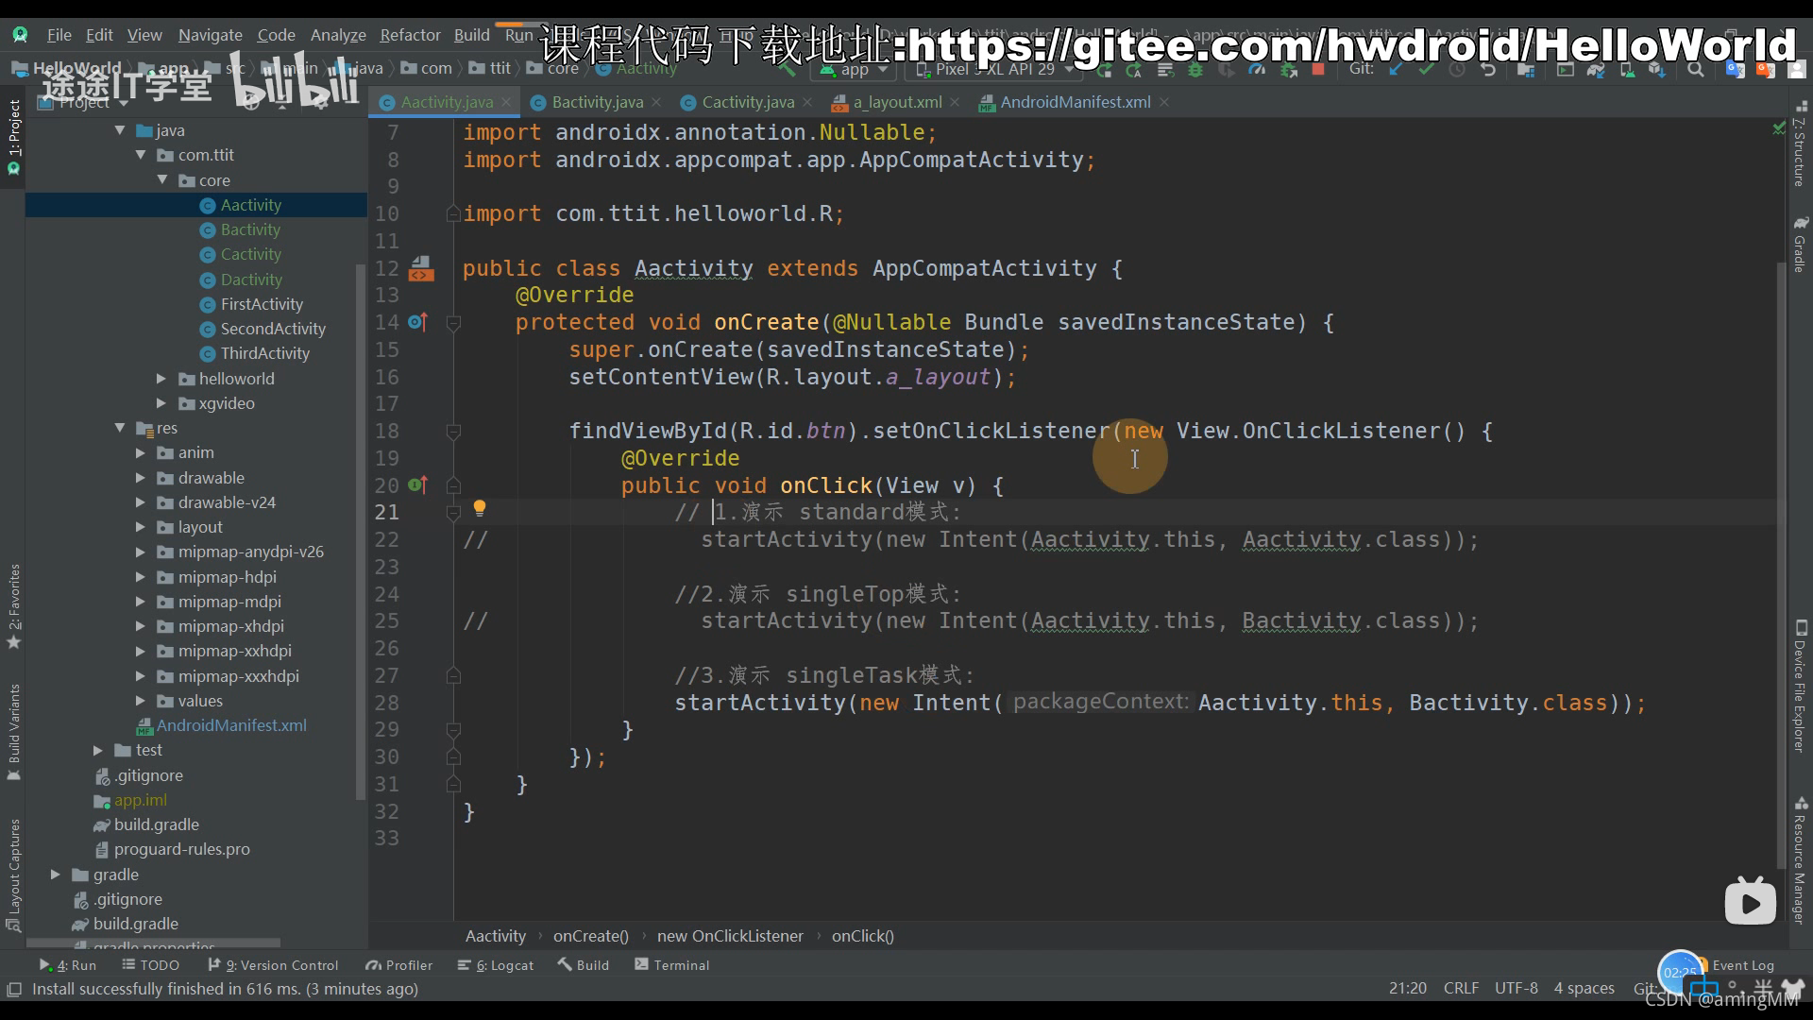This screenshot has width=1813, height=1020.
Task: Open the 4: Run tool window
Action: 68,965
